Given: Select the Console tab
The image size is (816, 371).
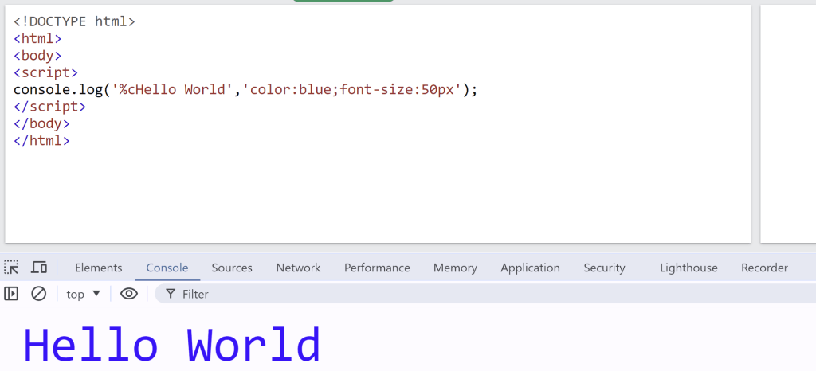Looking at the screenshot, I should tap(167, 268).
